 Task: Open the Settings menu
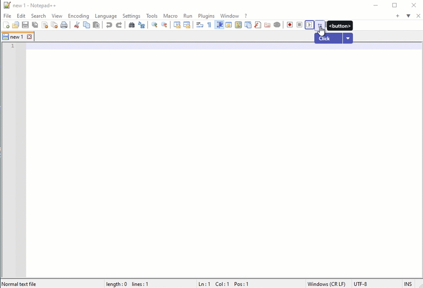pos(131,16)
